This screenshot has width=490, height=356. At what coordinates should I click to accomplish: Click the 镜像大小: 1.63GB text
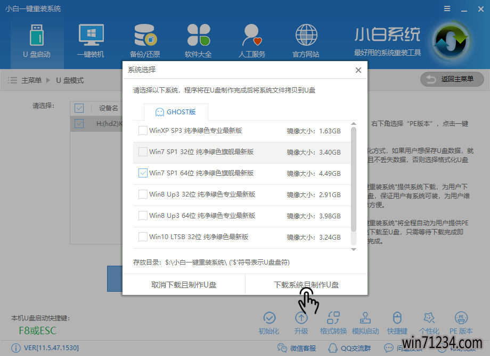314,131
